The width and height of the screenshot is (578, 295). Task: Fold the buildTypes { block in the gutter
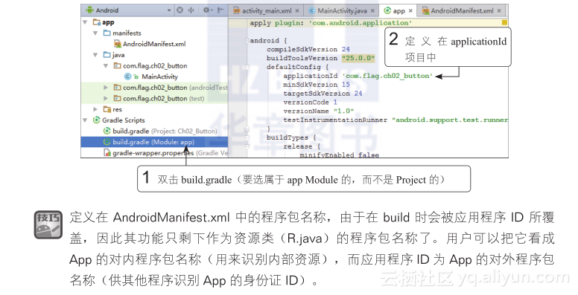[247, 137]
